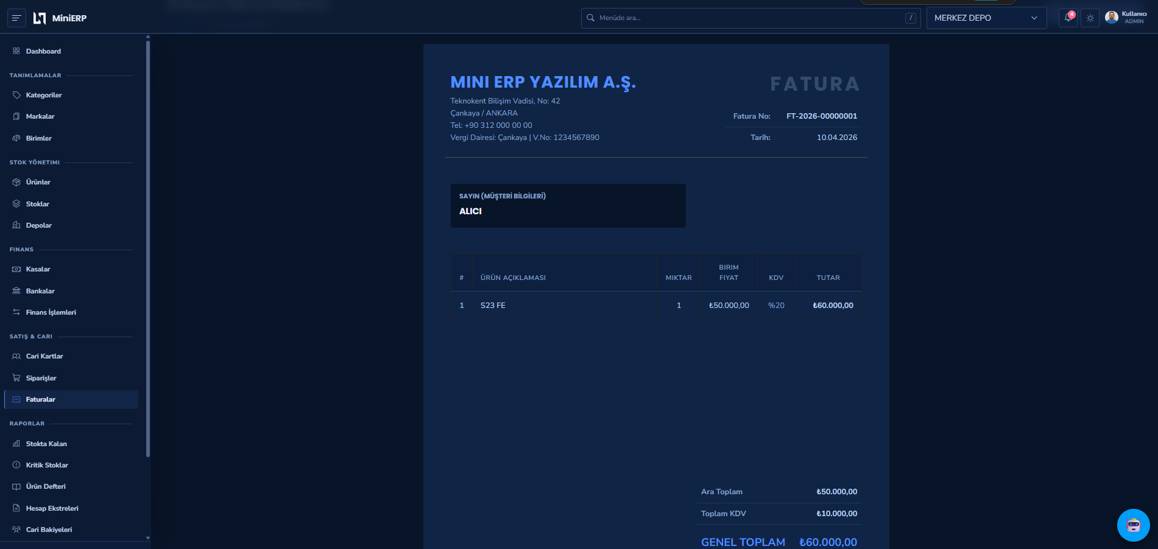This screenshot has height=549, width=1158.
Task: Click the %20 KDV cell
Action: [776, 306]
